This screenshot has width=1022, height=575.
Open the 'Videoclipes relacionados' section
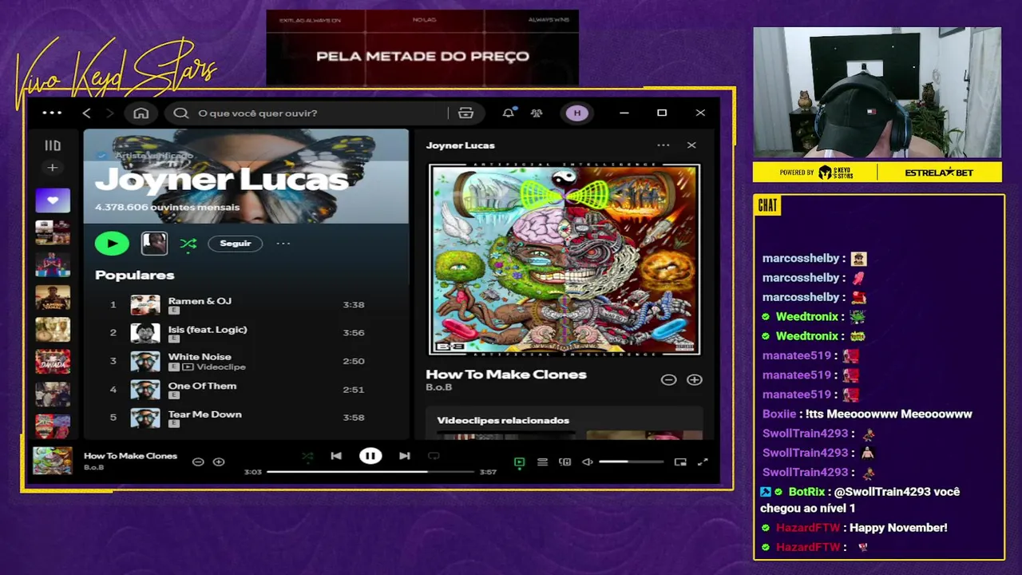point(503,420)
